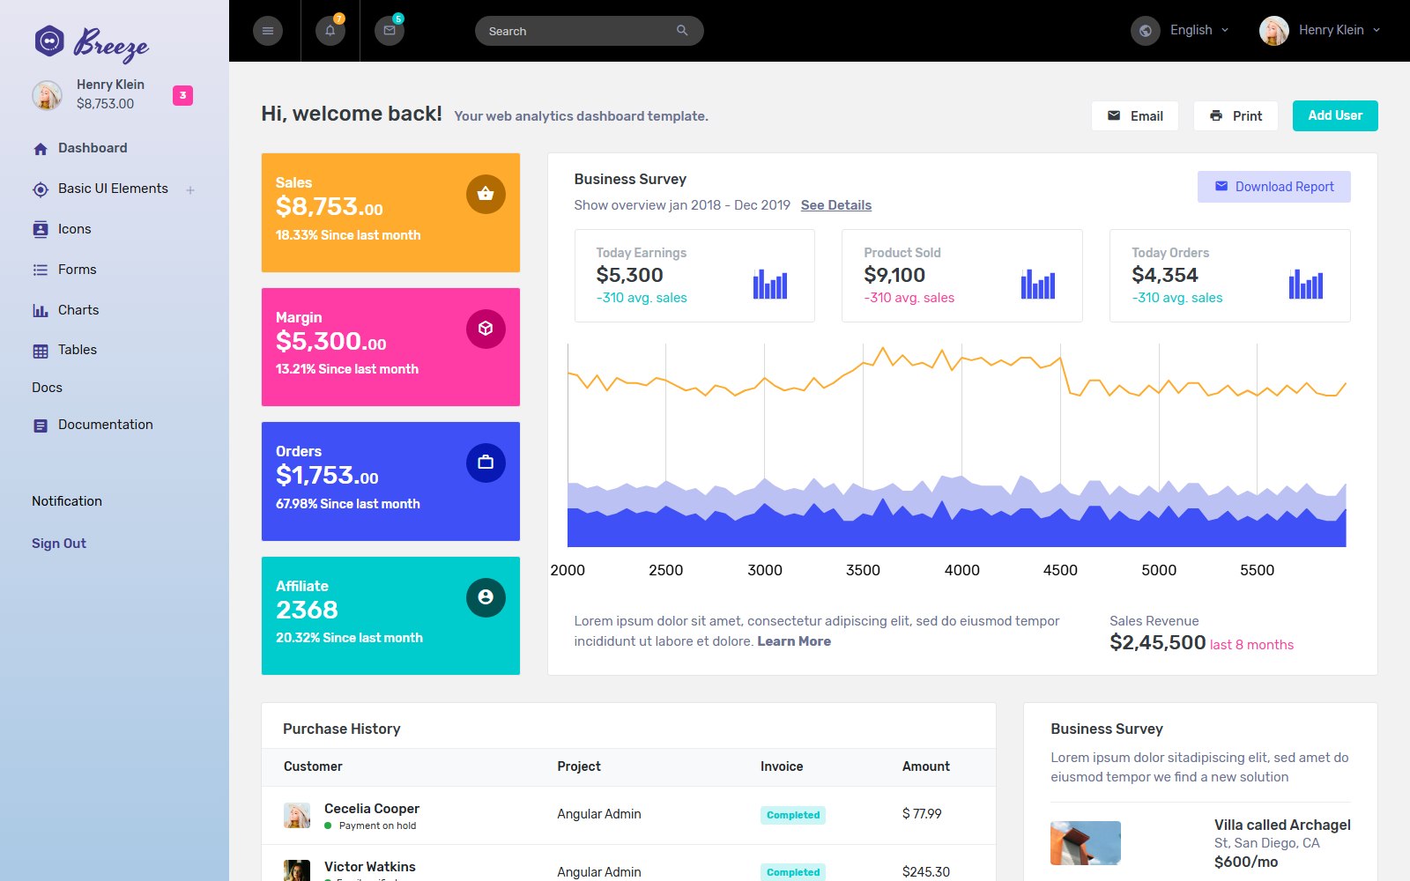Click the Dashboard home icon in sidebar
Screen dimensions: 1410x881
(x=41, y=149)
